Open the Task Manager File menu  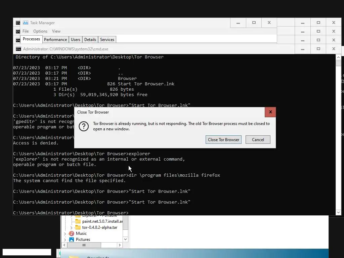click(26, 31)
